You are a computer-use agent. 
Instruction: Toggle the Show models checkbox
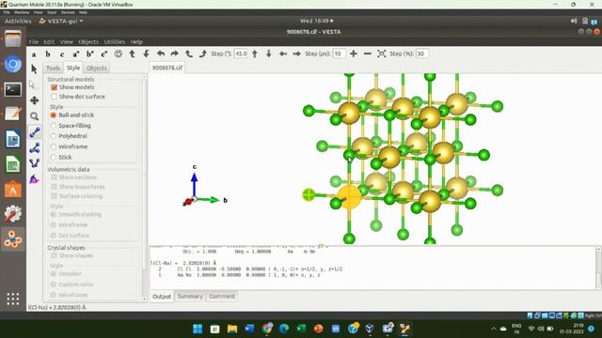click(x=55, y=87)
